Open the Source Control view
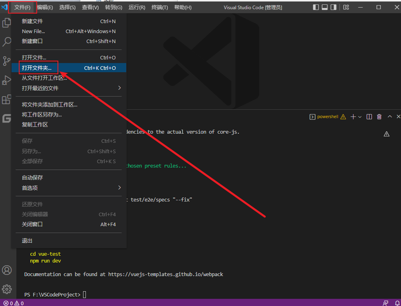 point(7,61)
